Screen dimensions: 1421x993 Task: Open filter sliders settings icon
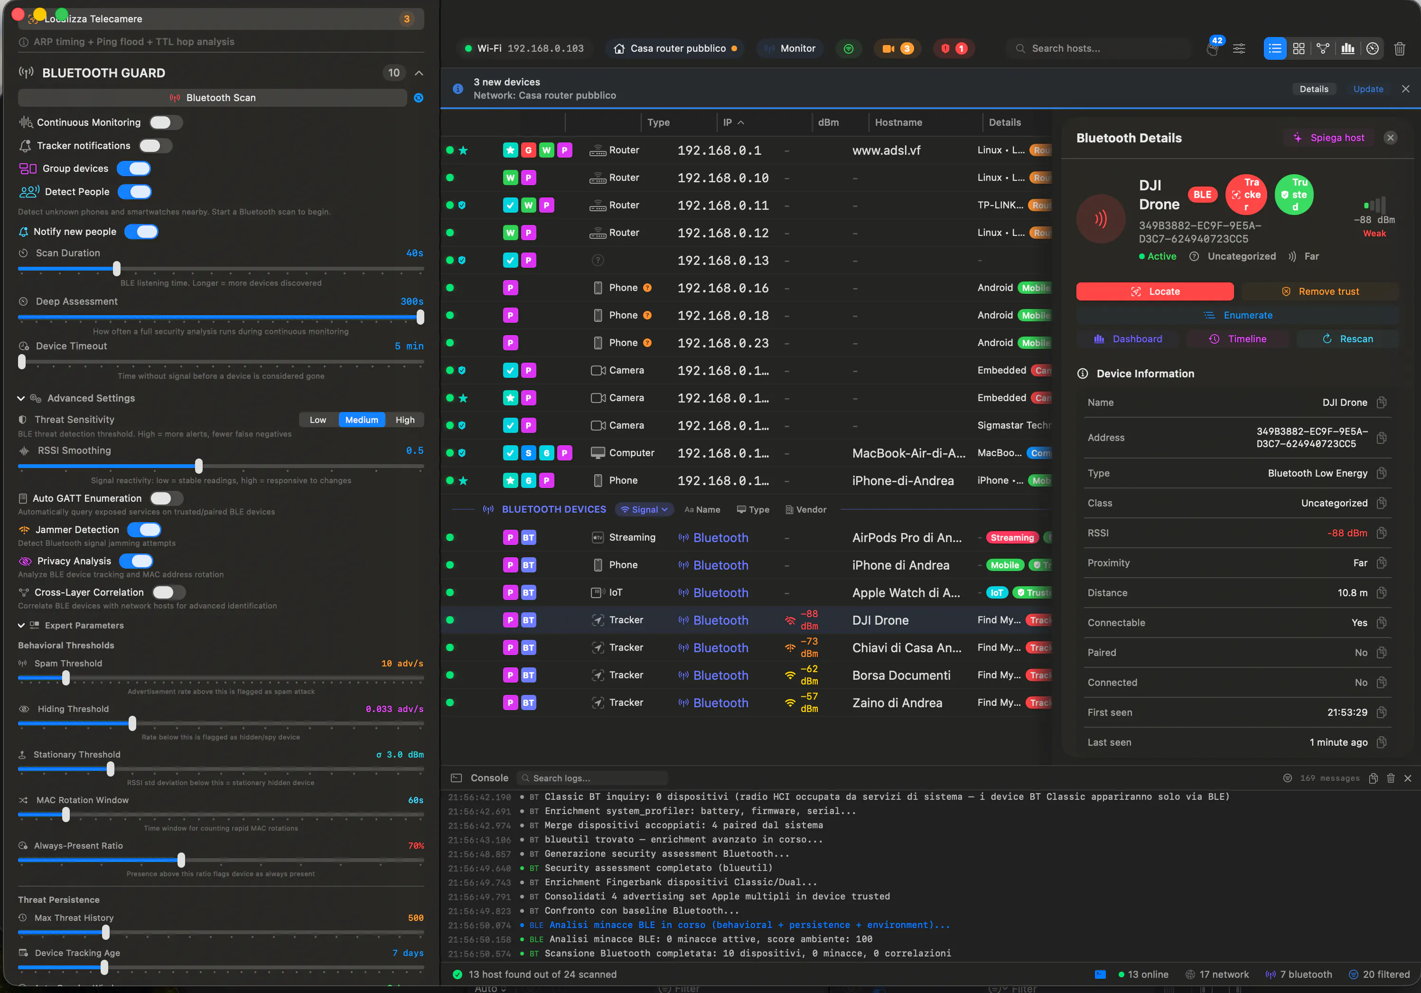coord(1239,48)
